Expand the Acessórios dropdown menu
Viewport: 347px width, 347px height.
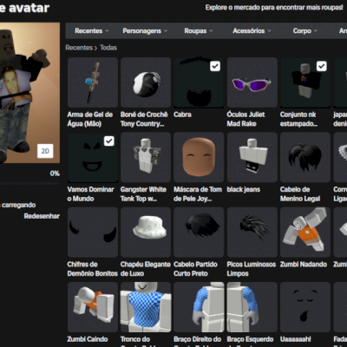[x=252, y=30]
